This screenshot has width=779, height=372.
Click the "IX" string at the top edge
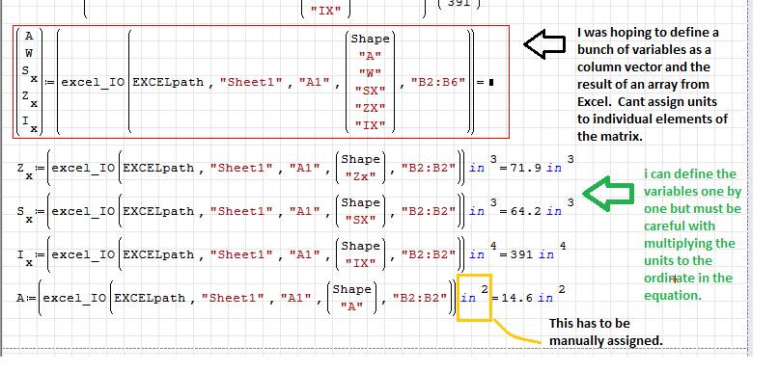tap(325, 11)
